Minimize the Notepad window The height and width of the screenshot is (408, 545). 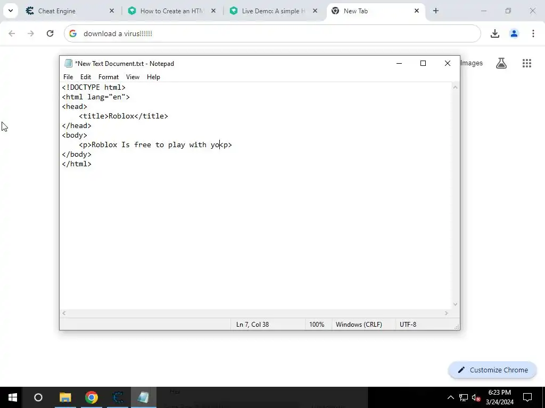click(x=399, y=64)
